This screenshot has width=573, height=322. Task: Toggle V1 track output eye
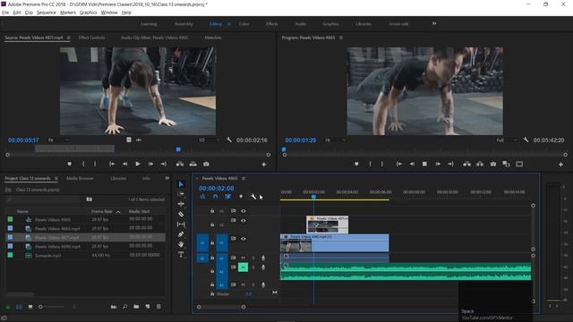[243, 239]
